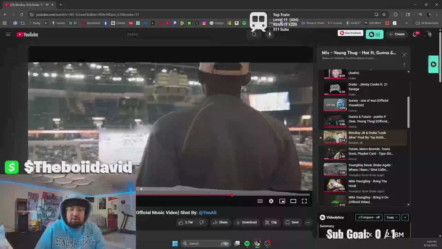This screenshot has width=442, height=249.
Task: Open Spotify from the taskbar
Action: [x=247, y=243]
